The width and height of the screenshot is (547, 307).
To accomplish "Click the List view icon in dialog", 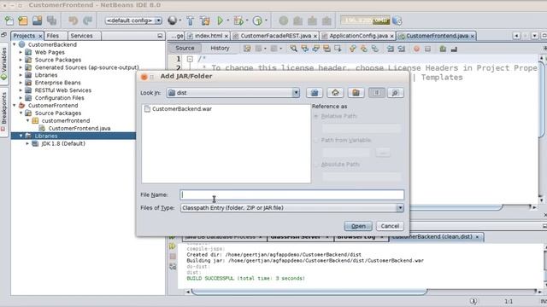I will pos(376,93).
